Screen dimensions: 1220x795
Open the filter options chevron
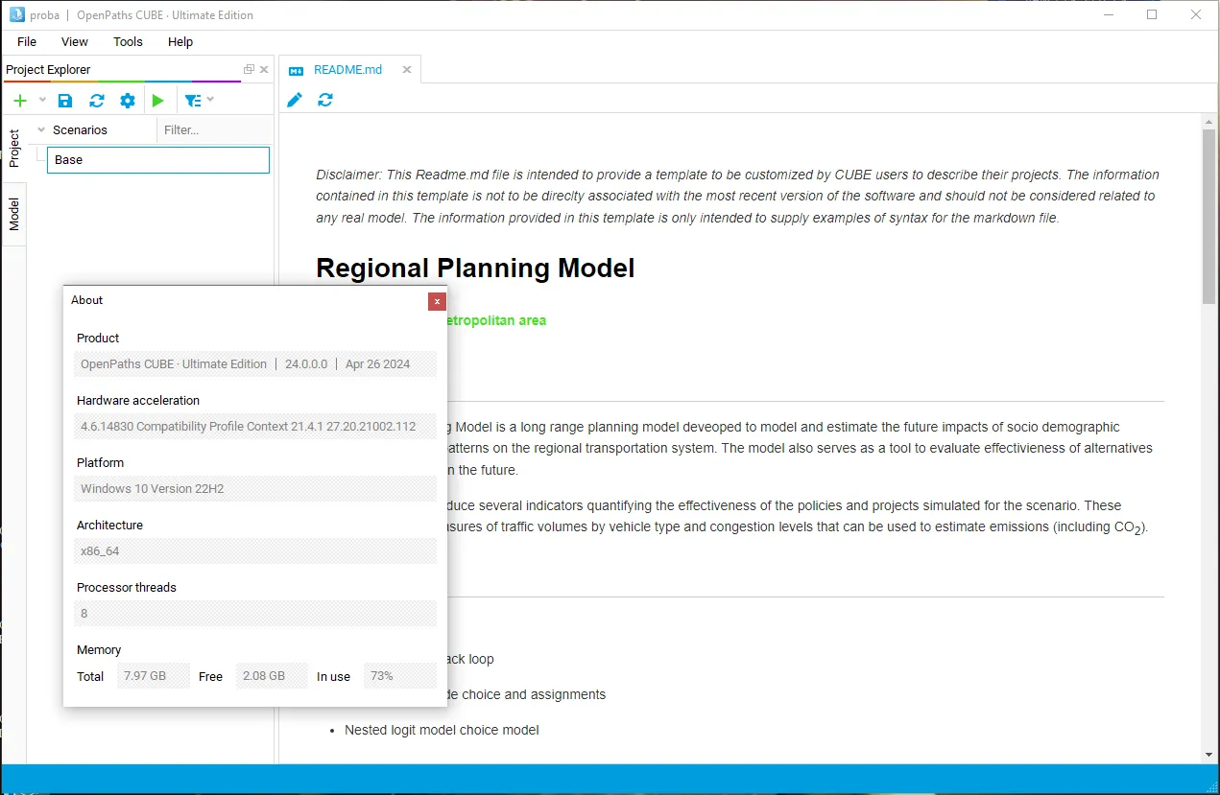coord(211,100)
